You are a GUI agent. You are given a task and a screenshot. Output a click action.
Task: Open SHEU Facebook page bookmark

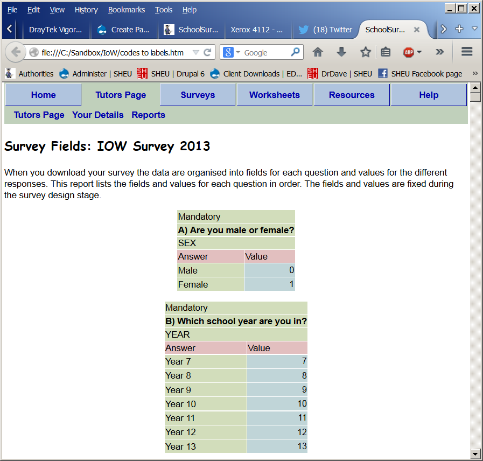click(424, 74)
